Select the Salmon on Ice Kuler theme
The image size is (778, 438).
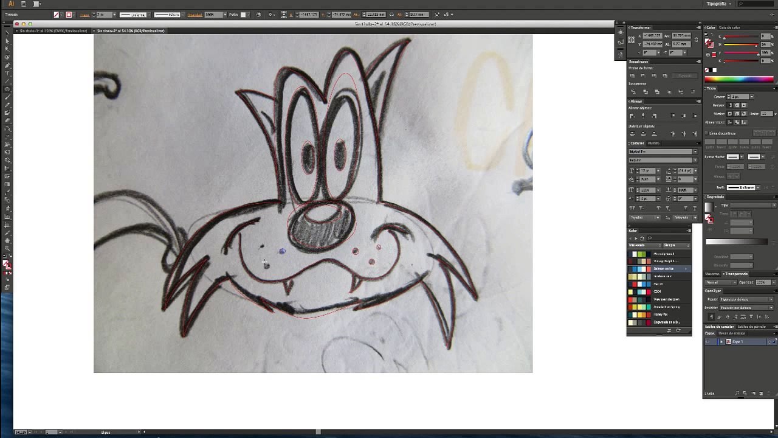pyautogui.click(x=659, y=269)
